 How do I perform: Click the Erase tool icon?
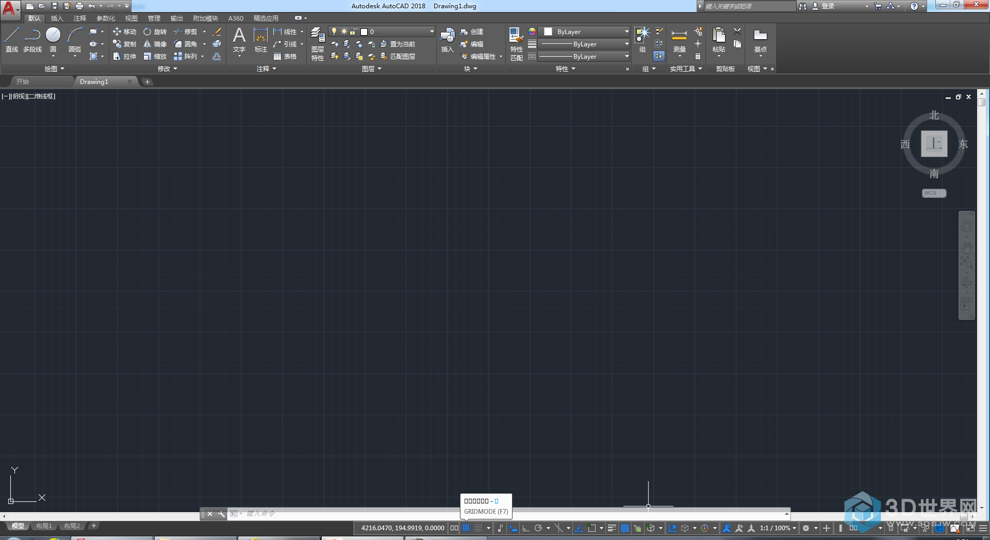click(217, 32)
